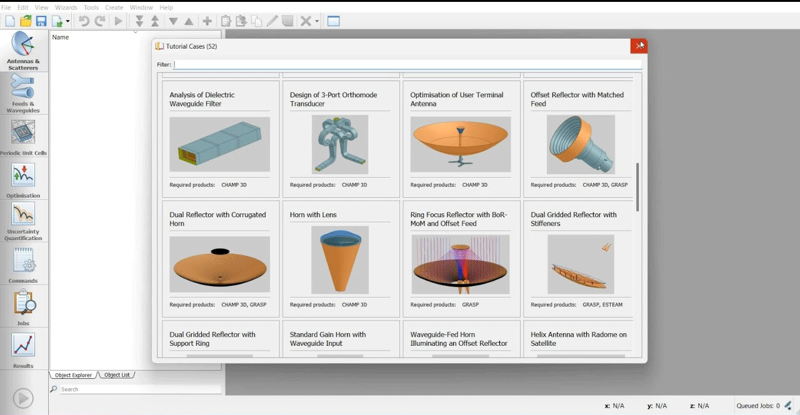800x415 pixels.
Task: Open Optimisation of User Terminal Antenna thumbnail
Action: 461,144
